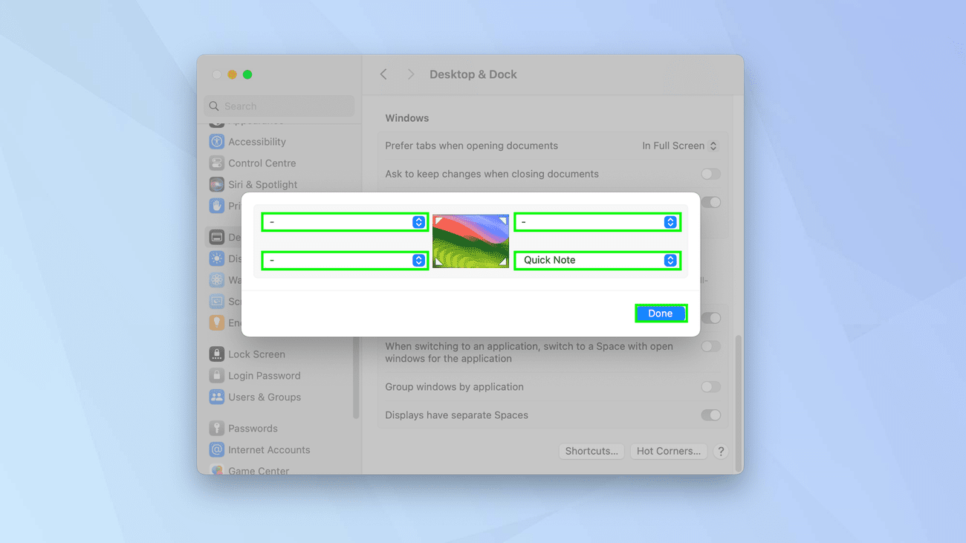Click the Search field in sidebar
This screenshot has width=966, height=543.
coord(279,106)
